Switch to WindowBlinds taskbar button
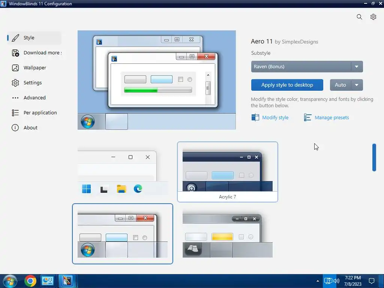This screenshot has width=384, height=288. pyautogui.click(x=67, y=281)
